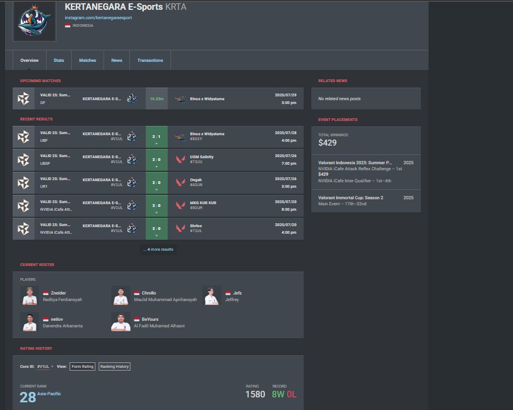
Task: Click the event icon of the UR1 result
Action: [x=24, y=183]
